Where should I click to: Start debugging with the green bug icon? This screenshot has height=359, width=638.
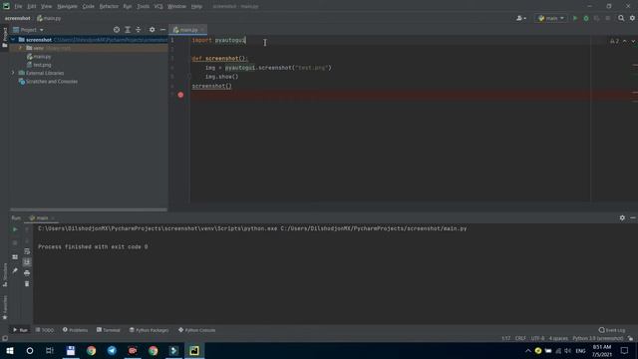pyautogui.click(x=586, y=18)
